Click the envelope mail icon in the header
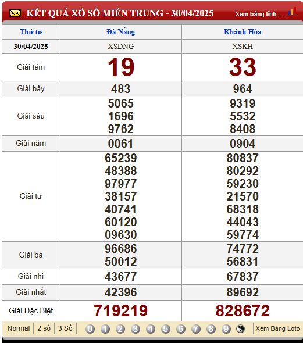The image size is (303, 343). click(x=15, y=13)
